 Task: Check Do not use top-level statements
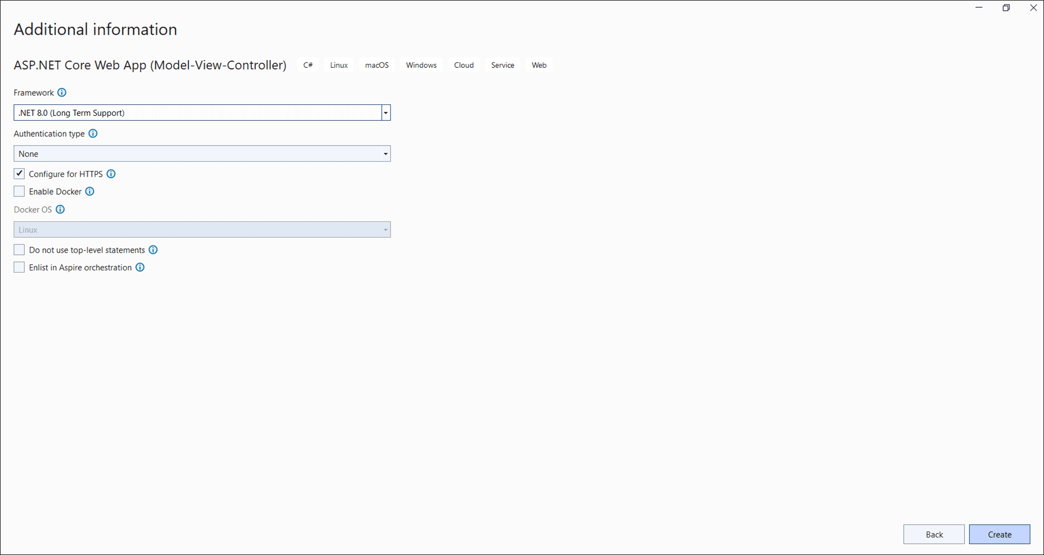pyautogui.click(x=19, y=250)
